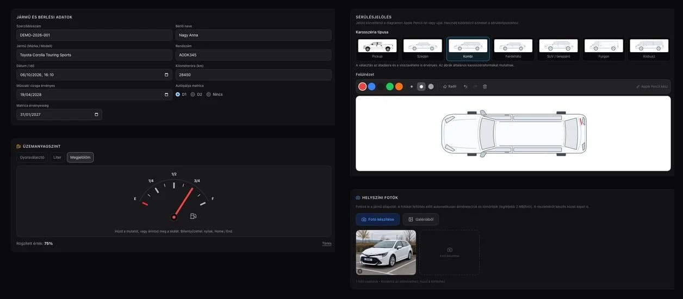Open the white Toyota photo thumbnail
Image resolution: width=683 pixels, height=299 pixels.
tap(386, 252)
